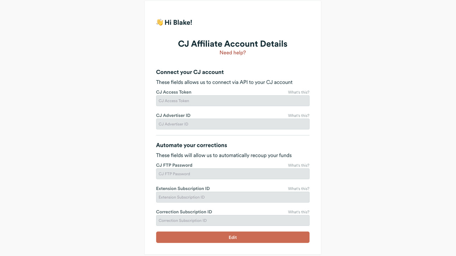Image resolution: width=456 pixels, height=256 pixels.
Task: Open What's this? for CJ FTP Password
Action: (x=299, y=165)
